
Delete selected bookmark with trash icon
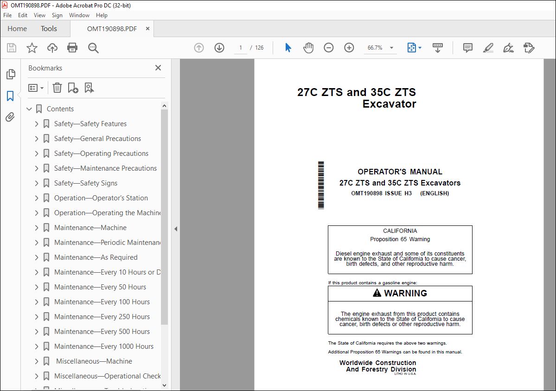[x=57, y=88]
